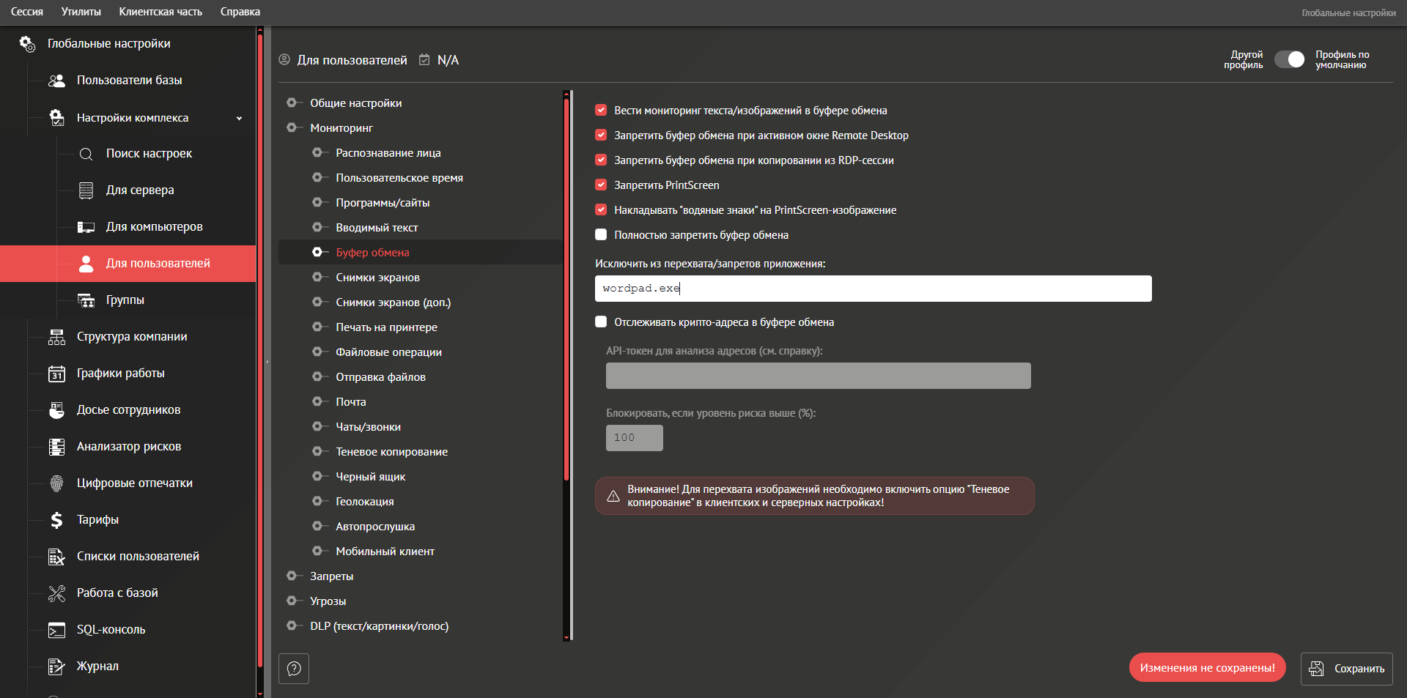Select Снимки экранов in monitoring list
The height and width of the screenshot is (698, 1407).
377,278
